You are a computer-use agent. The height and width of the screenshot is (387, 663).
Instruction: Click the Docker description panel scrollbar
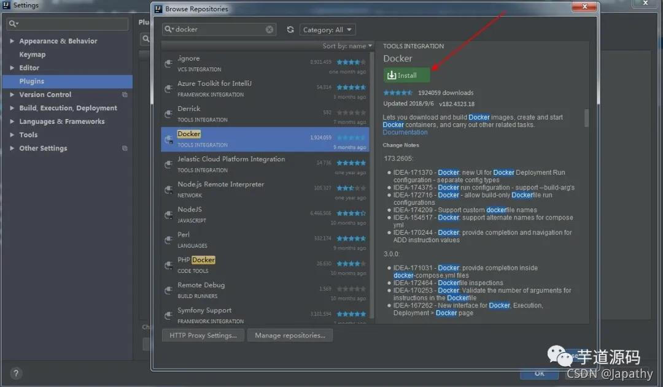(x=586, y=118)
